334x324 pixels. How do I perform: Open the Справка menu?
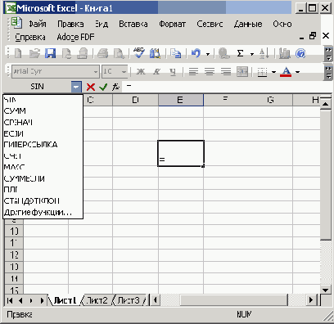click(x=30, y=37)
